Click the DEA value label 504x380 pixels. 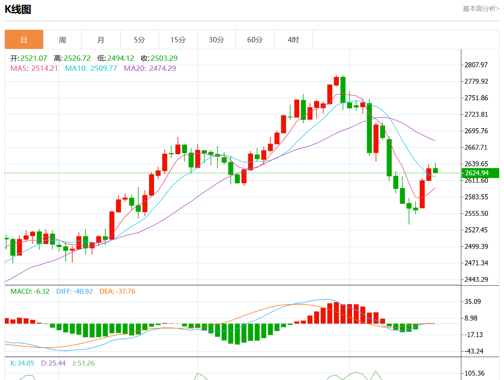[117, 291]
